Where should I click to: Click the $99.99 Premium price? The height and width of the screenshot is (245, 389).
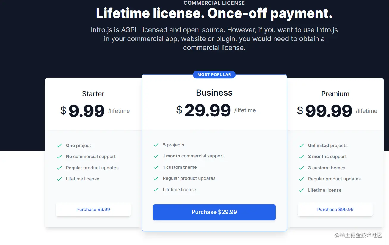coord(329,111)
